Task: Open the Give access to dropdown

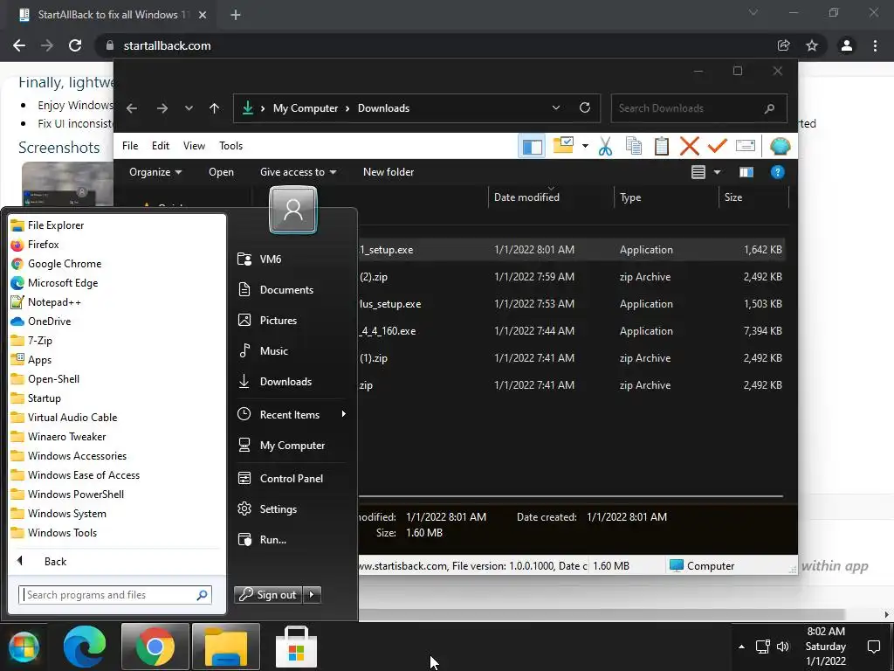Action: coord(298,172)
